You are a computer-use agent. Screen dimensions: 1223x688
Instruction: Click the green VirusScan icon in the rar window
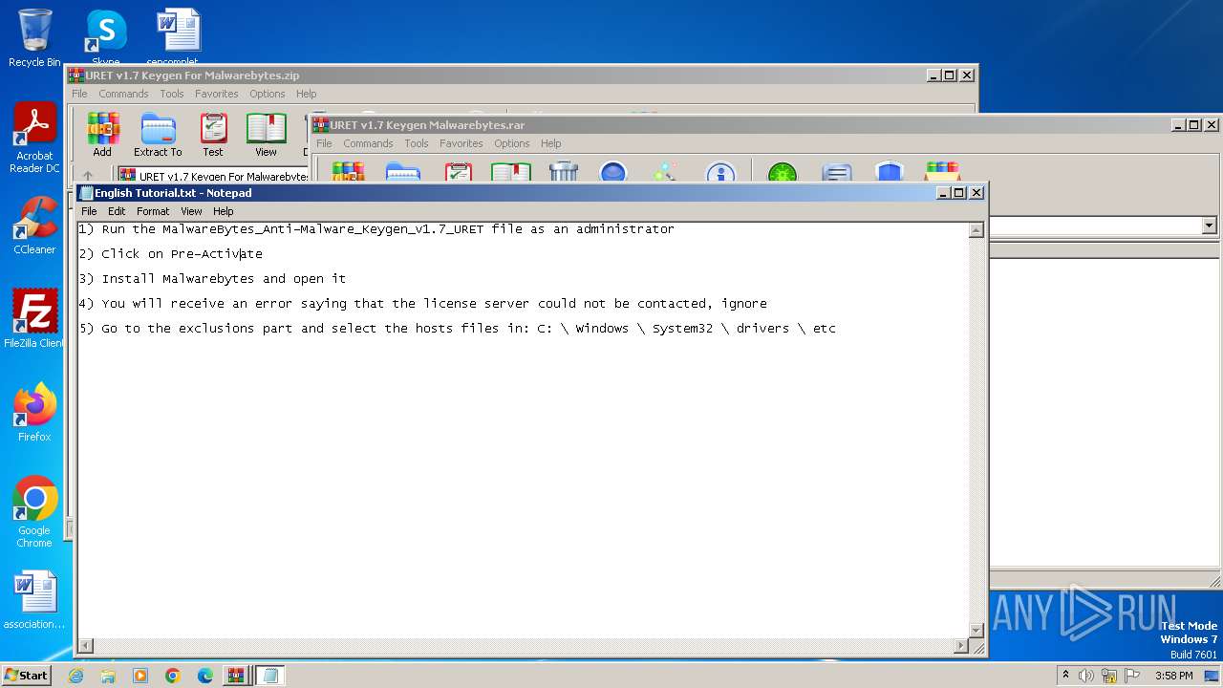click(x=782, y=171)
